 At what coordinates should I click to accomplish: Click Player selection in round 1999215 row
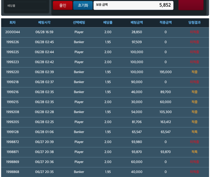[x=79, y=102]
